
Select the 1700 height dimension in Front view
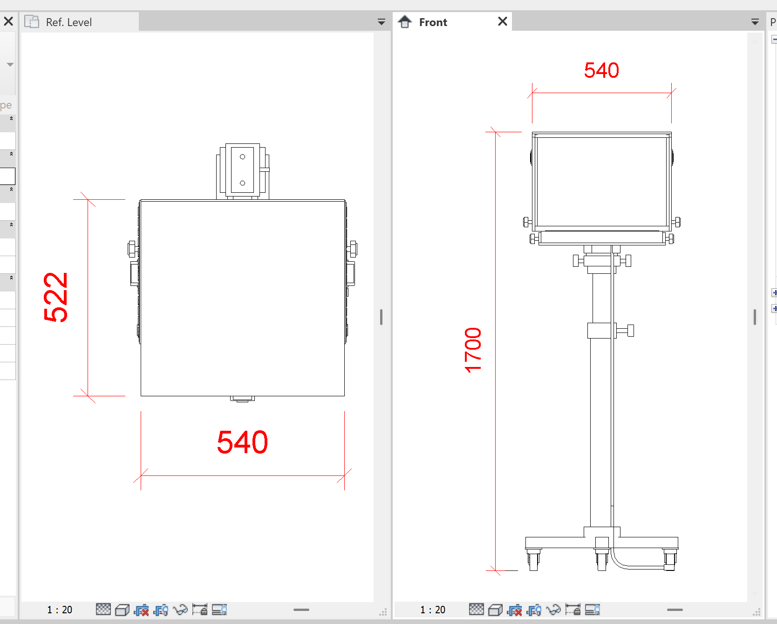pyautogui.click(x=473, y=350)
